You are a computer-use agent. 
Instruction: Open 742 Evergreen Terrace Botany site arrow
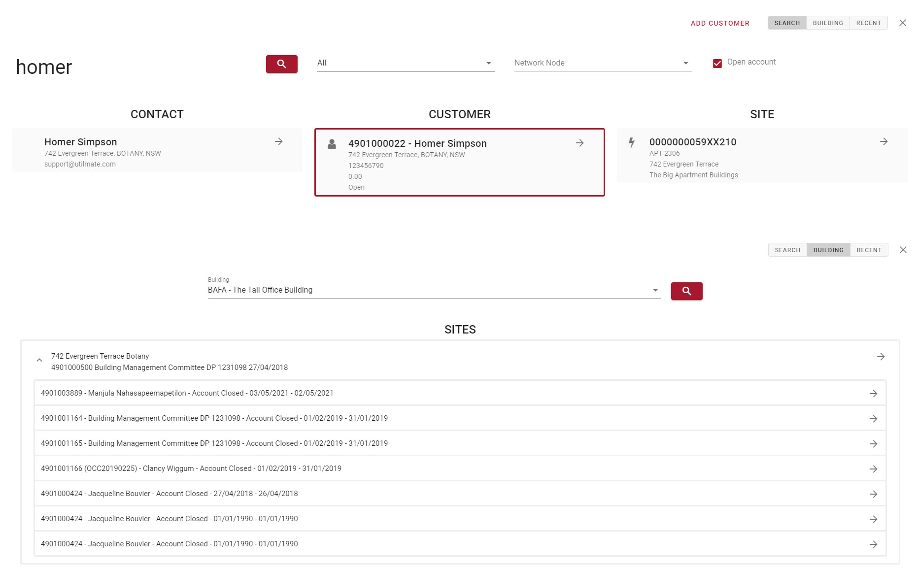(881, 357)
